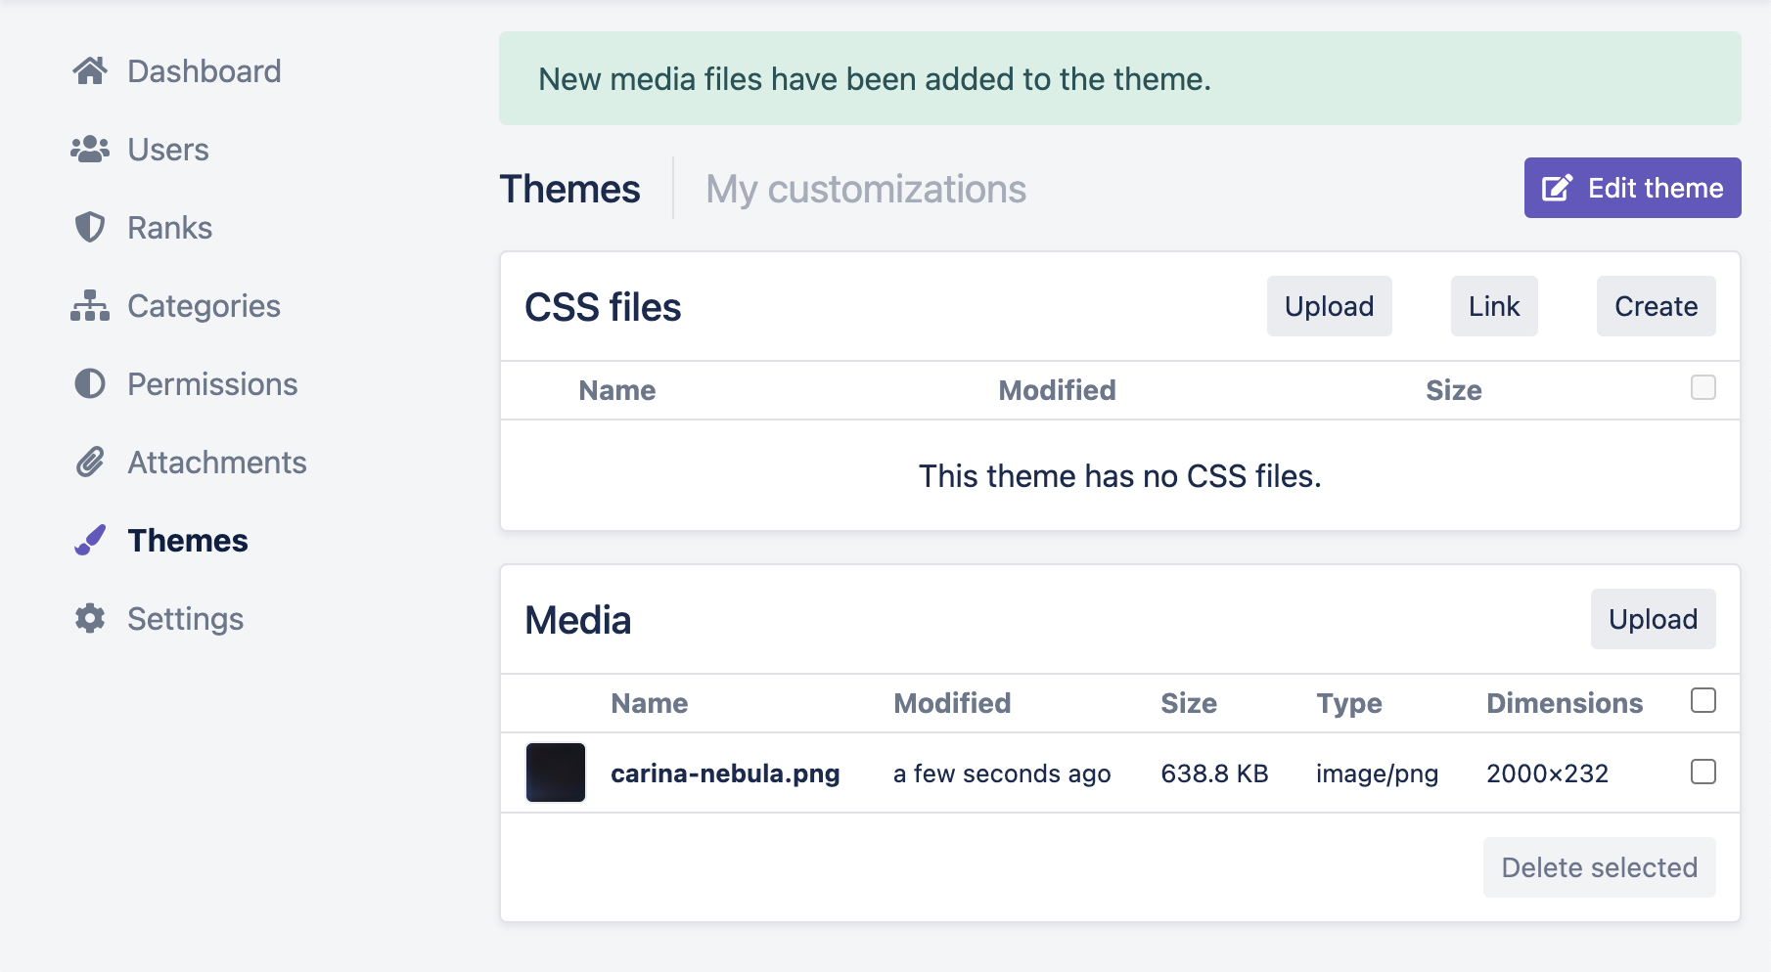Click the Categories sitemap icon

click(x=90, y=306)
